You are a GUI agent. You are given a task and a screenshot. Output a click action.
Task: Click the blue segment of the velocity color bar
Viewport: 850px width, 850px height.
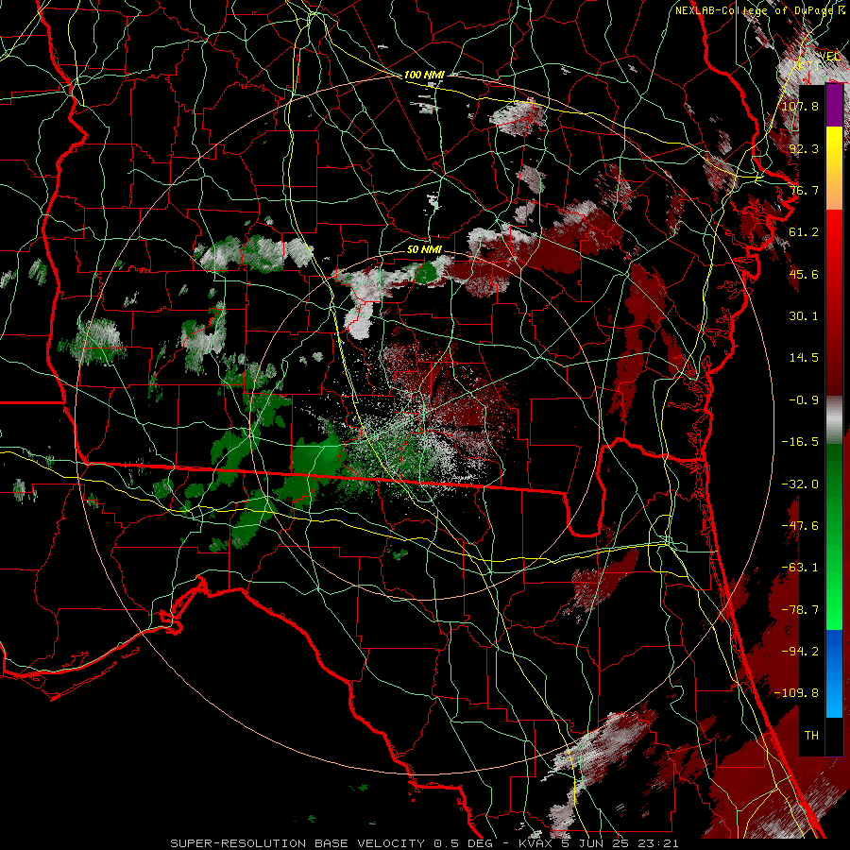point(834,673)
